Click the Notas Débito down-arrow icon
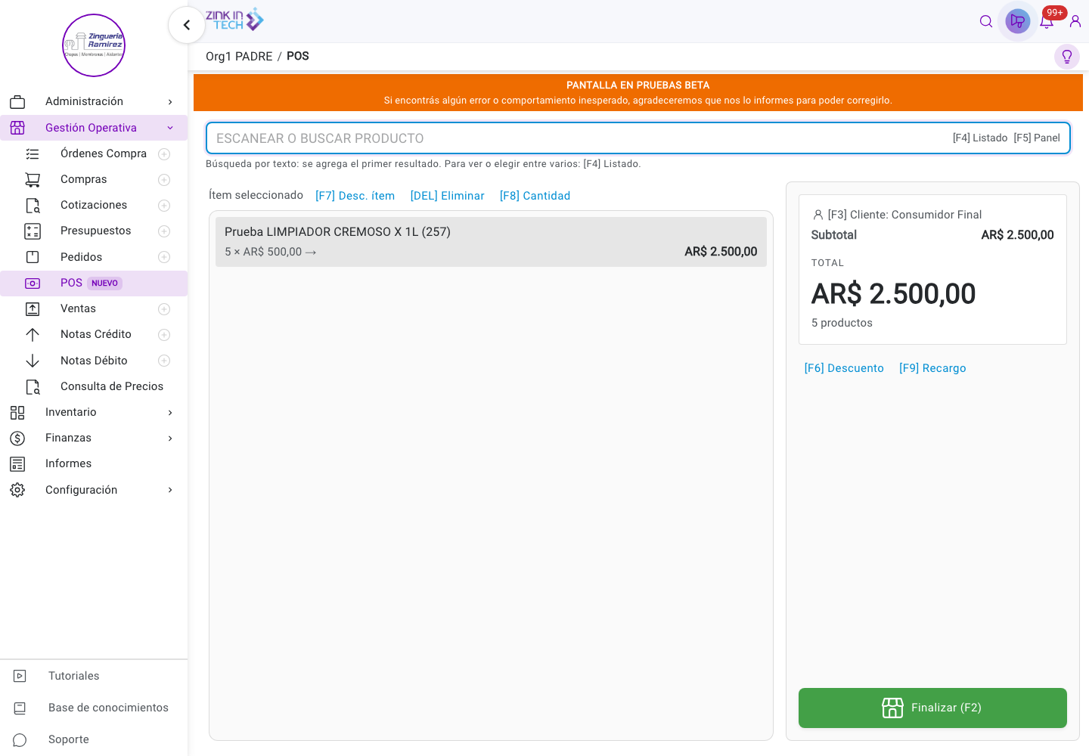This screenshot has width=1089, height=756. point(33,361)
